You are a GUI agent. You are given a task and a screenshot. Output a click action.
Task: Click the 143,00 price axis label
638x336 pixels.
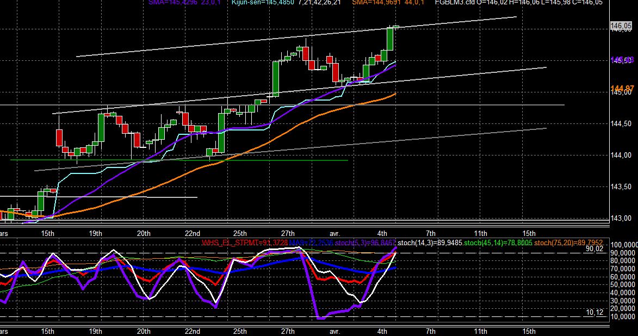tap(621, 218)
